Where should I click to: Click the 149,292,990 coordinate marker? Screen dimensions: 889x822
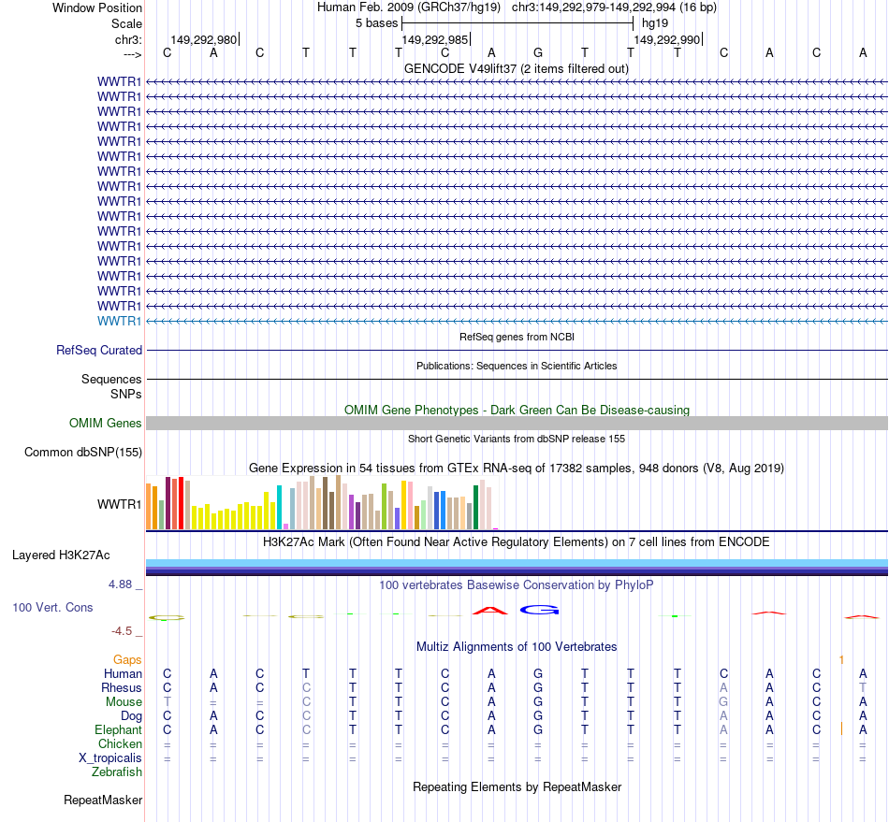pyautogui.click(x=666, y=39)
